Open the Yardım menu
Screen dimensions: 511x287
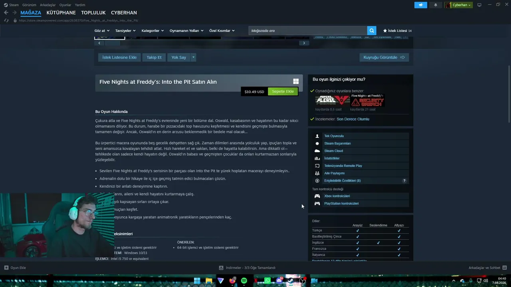pyautogui.click(x=80, y=5)
